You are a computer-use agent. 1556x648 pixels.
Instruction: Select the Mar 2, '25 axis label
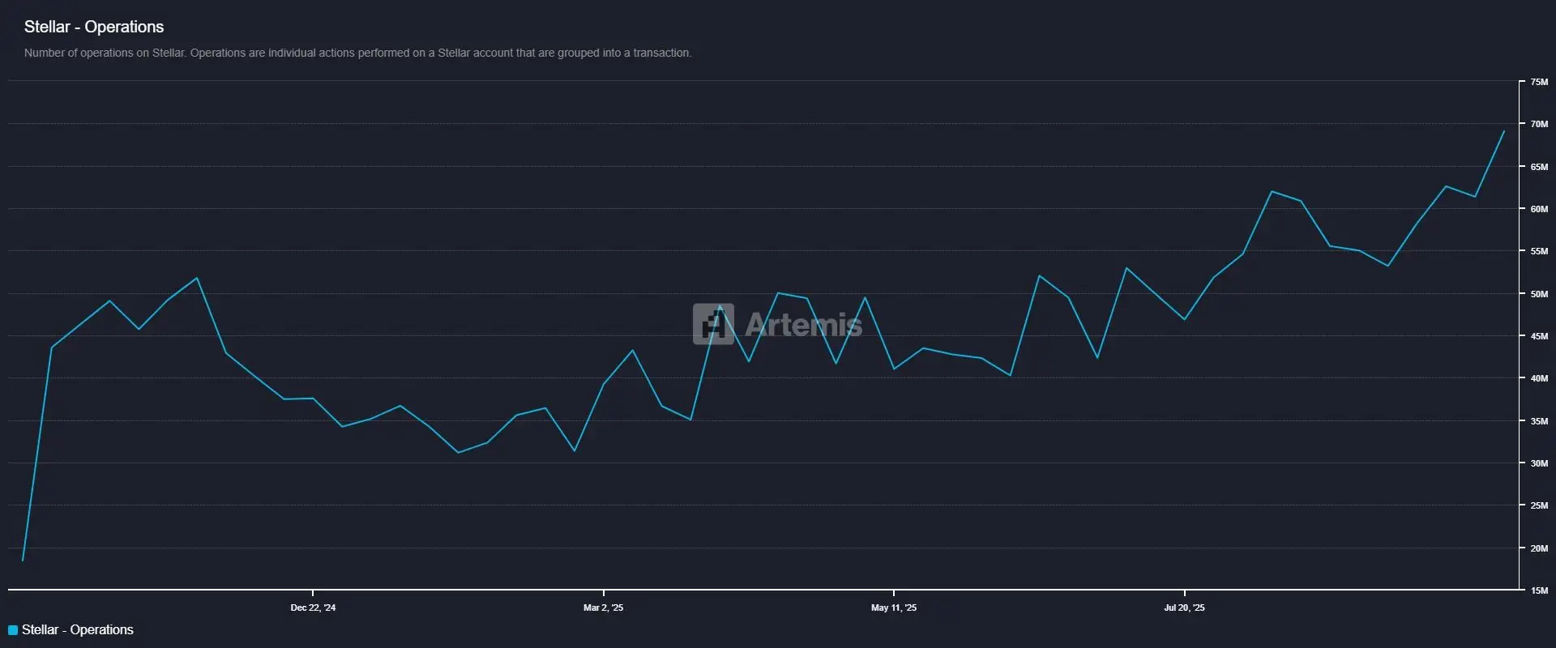[603, 607]
